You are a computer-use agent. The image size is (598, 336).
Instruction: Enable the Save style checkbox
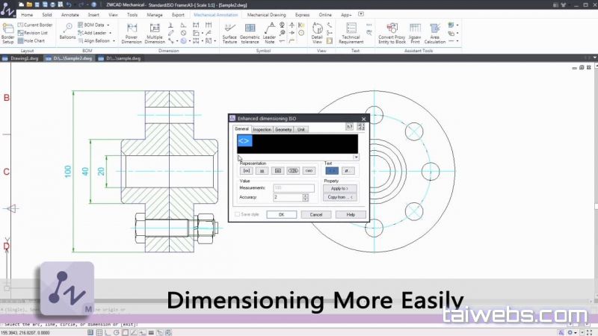tap(238, 214)
